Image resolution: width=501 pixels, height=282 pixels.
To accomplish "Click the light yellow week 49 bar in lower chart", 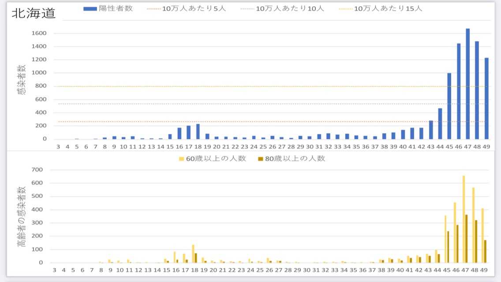I will coord(482,235).
